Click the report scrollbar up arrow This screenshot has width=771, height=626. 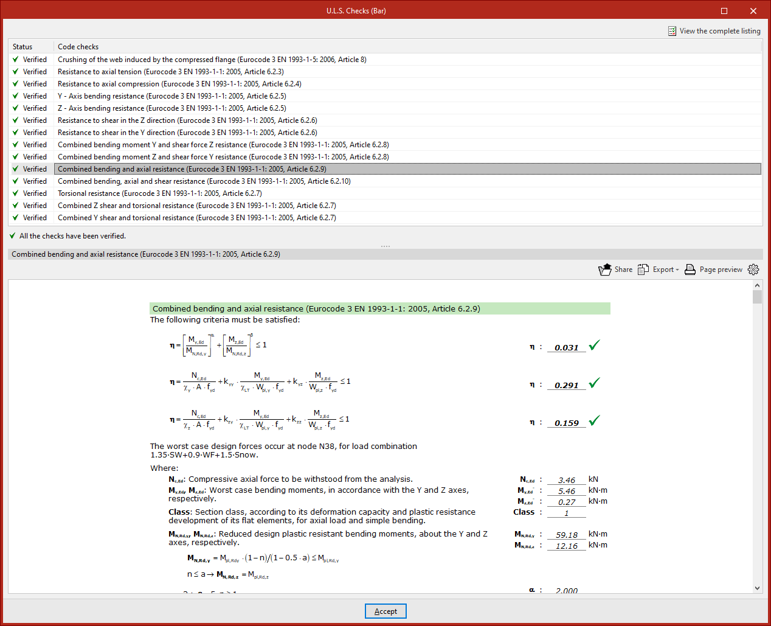click(x=757, y=285)
